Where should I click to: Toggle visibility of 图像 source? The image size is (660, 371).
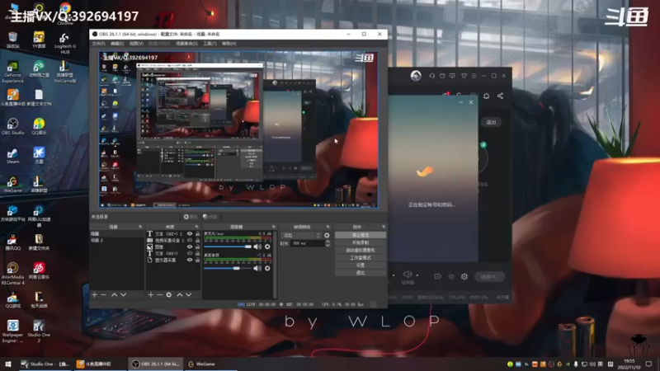pos(190,247)
